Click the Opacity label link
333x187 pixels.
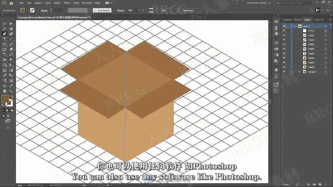(x=120, y=10)
